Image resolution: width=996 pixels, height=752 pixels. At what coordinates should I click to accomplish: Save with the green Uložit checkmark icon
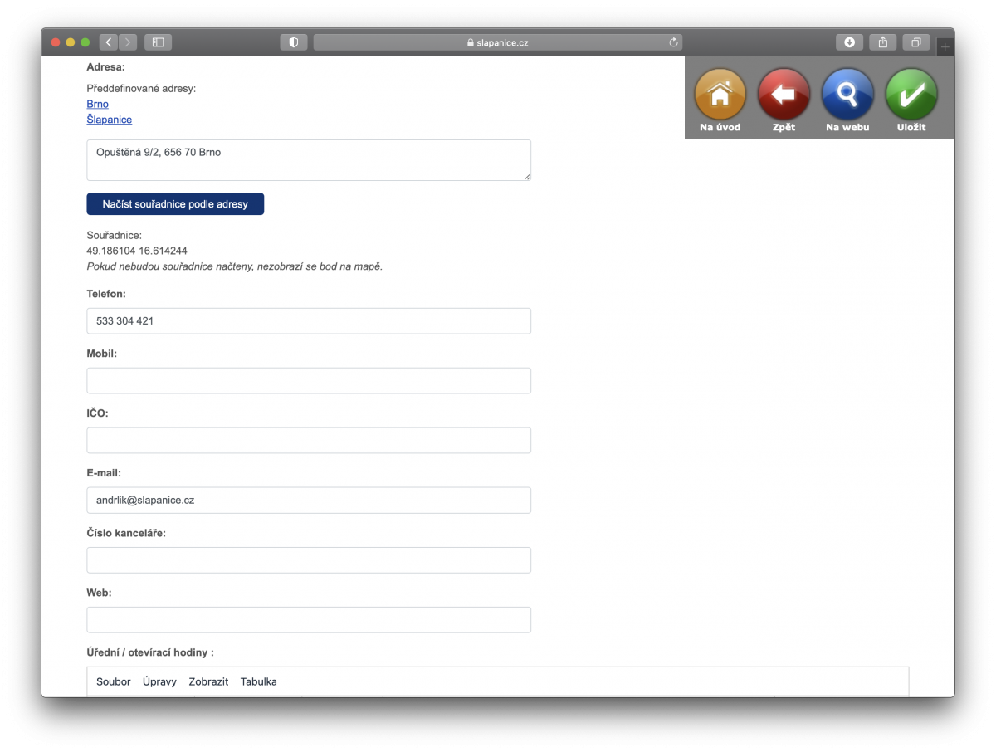911,95
